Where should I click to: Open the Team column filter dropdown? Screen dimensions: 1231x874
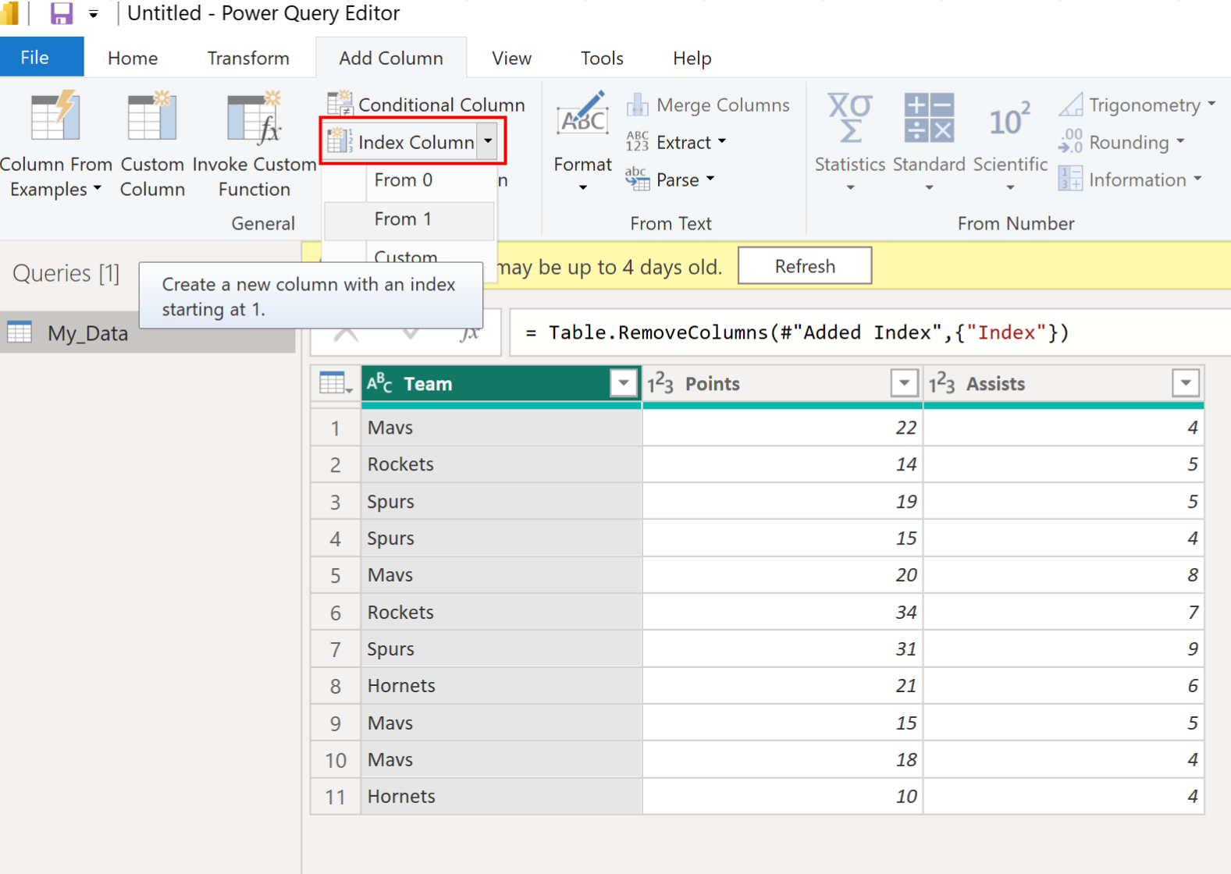624,383
